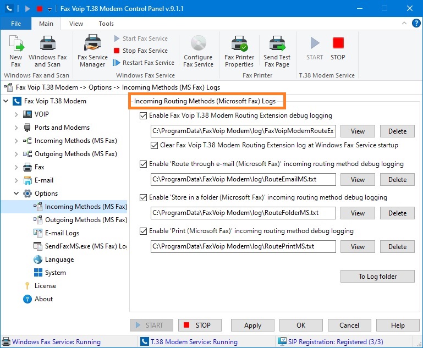Screen dimensions: 423x348
Task: Collapse the ribbon with the up chevron
Action: click(x=404, y=23)
